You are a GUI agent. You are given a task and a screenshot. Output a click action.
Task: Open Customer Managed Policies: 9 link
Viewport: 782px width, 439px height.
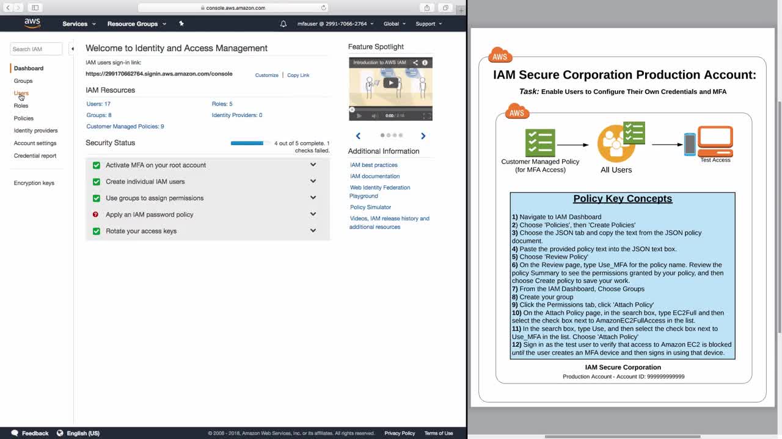[x=125, y=126]
